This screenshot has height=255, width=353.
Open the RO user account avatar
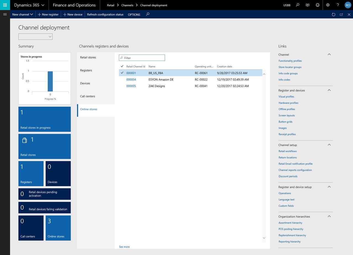pos(347,5)
